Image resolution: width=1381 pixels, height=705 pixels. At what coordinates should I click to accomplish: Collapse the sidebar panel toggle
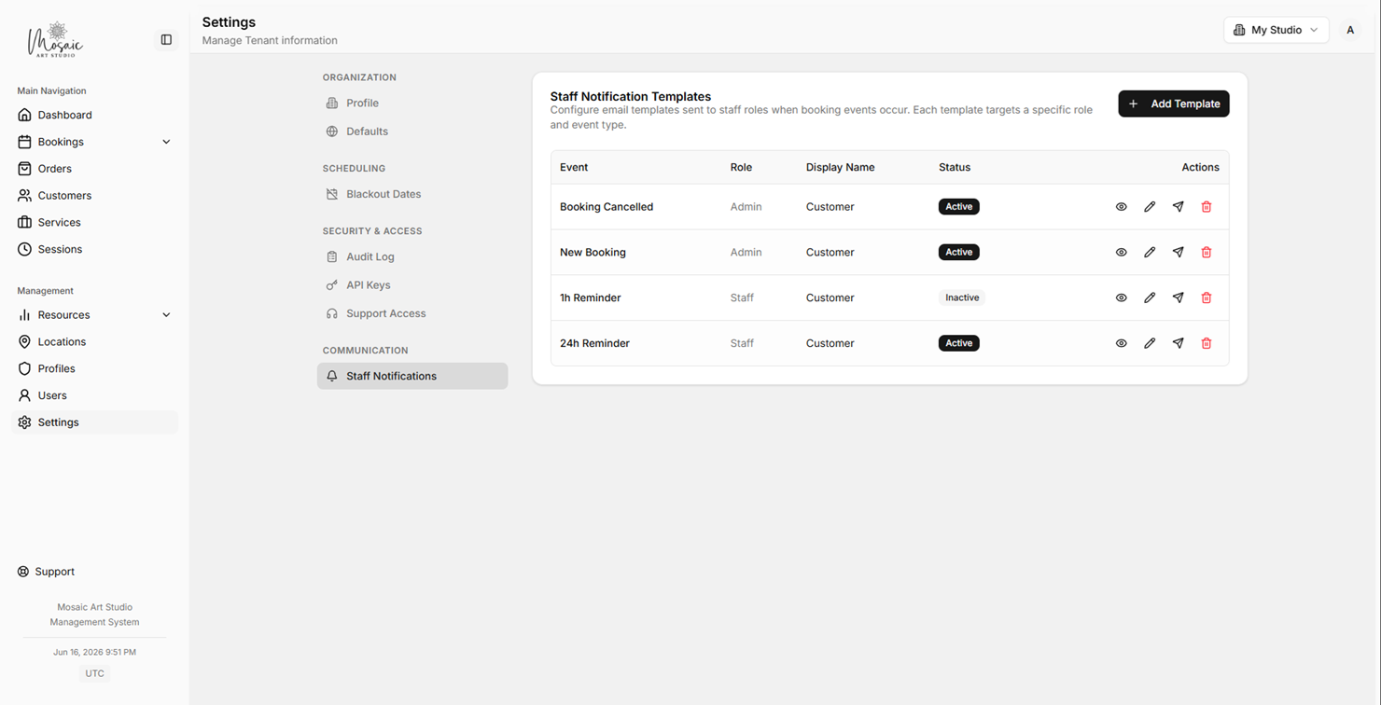(166, 40)
